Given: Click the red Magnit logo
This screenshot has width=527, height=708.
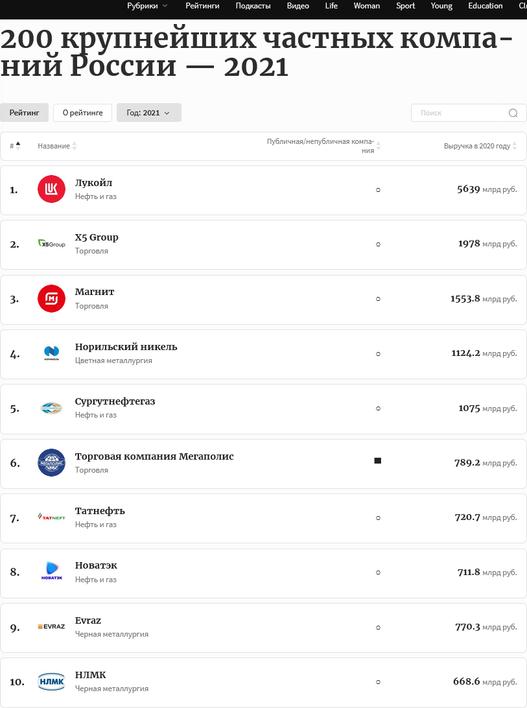Looking at the screenshot, I should 51,299.
